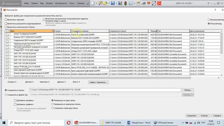The height and width of the screenshot is (126, 224).
Task: Click the vertical scrollbar of the file table
Action: coord(222,43)
